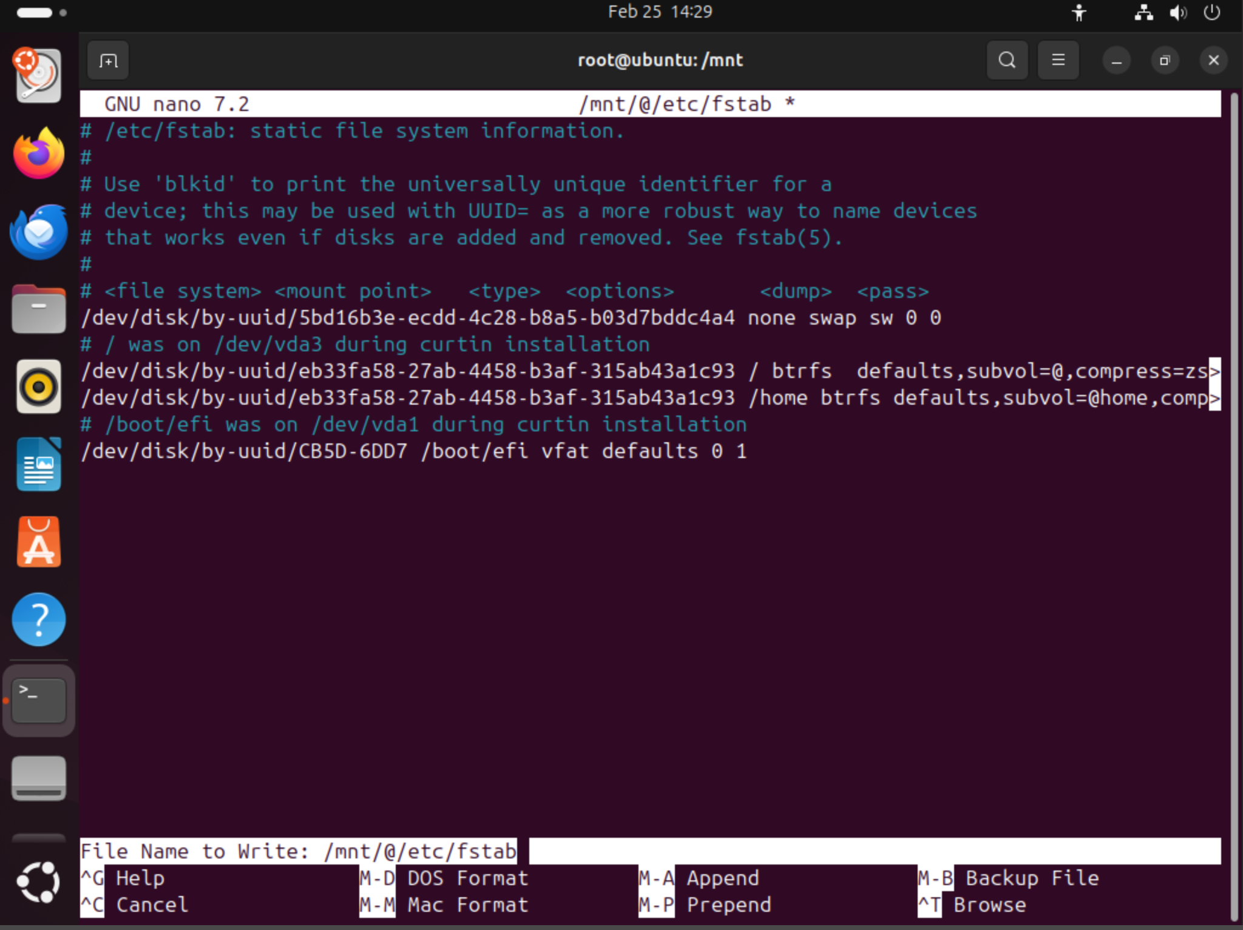Open the Help application icon
The image size is (1243, 930).
point(39,619)
